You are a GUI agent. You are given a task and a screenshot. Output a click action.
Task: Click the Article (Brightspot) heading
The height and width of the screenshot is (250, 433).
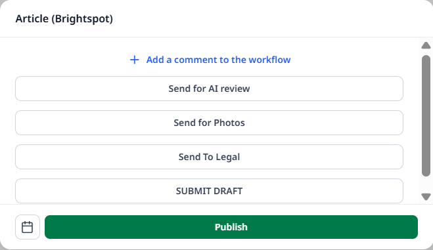click(64, 19)
